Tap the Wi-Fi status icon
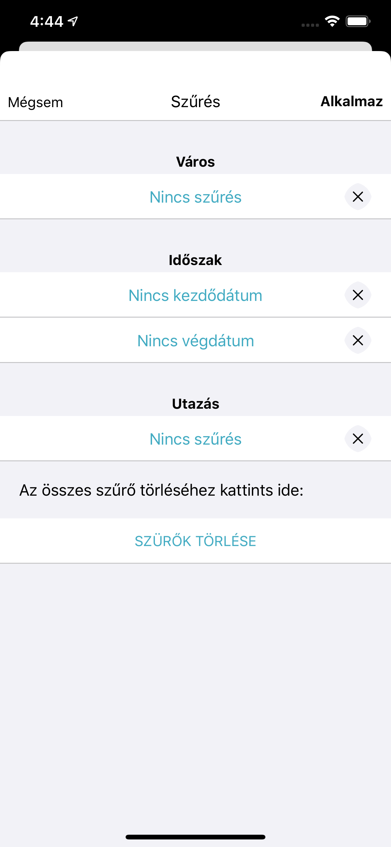 pyautogui.click(x=332, y=22)
